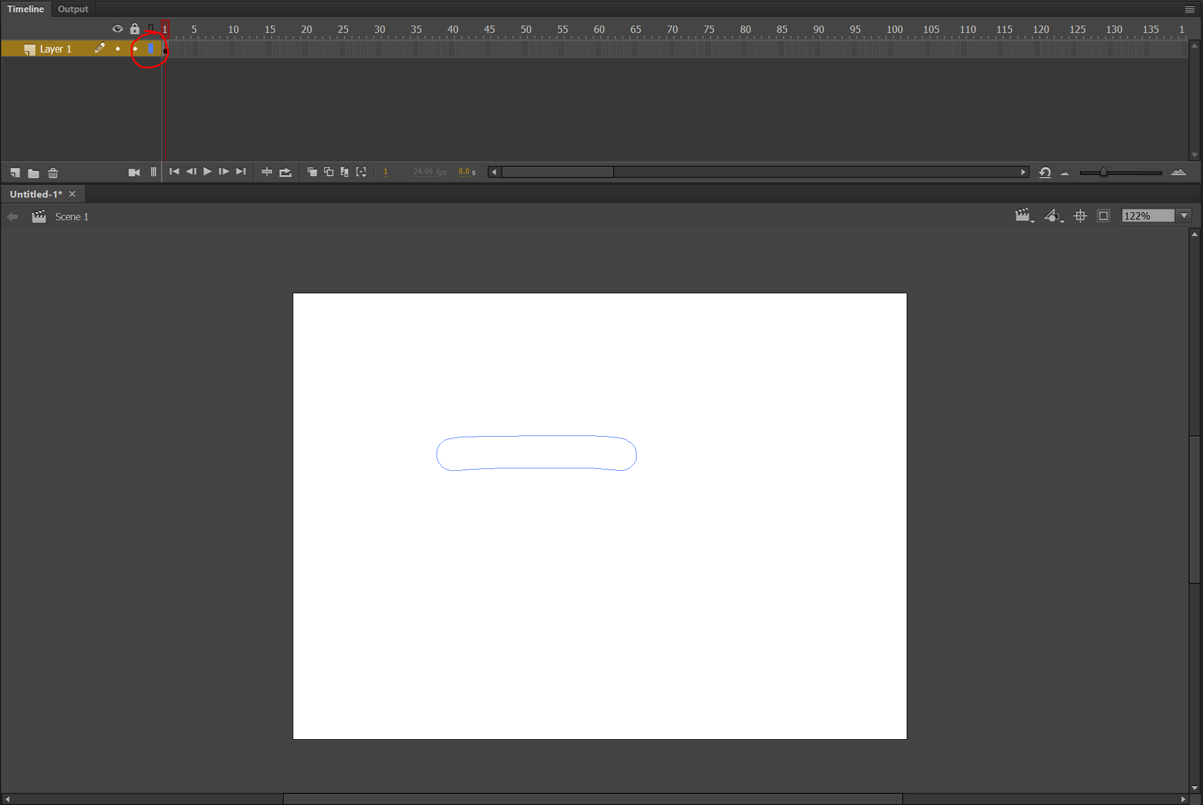Click the Center Frame crosshair icon
Screen dimensions: 1203x805
(1080, 215)
